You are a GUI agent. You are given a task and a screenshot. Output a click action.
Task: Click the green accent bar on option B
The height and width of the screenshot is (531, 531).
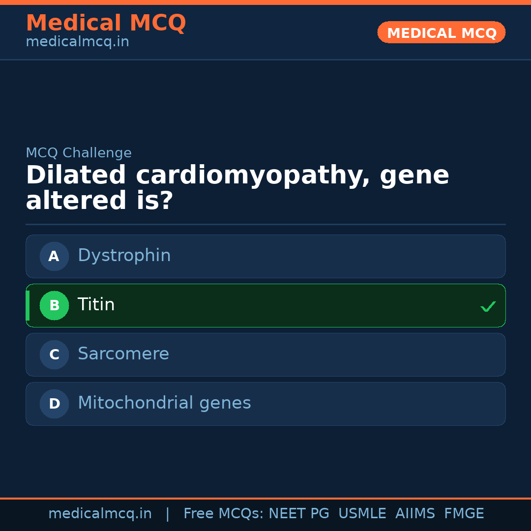(x=28, y=305)
